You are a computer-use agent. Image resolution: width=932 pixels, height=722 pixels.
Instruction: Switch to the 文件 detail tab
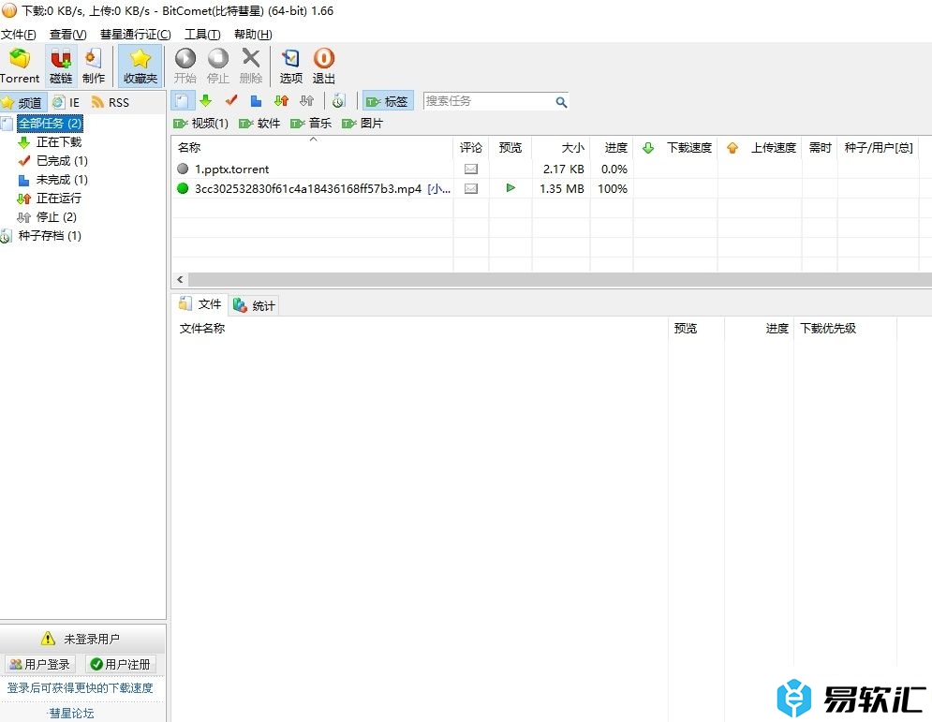[x=200, y=304]
